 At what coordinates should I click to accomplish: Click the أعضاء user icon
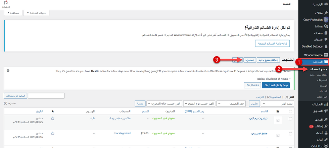click(x=326, y=133)
